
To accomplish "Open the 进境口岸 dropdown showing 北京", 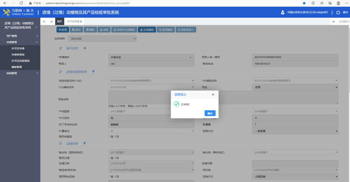I will 151,163.
